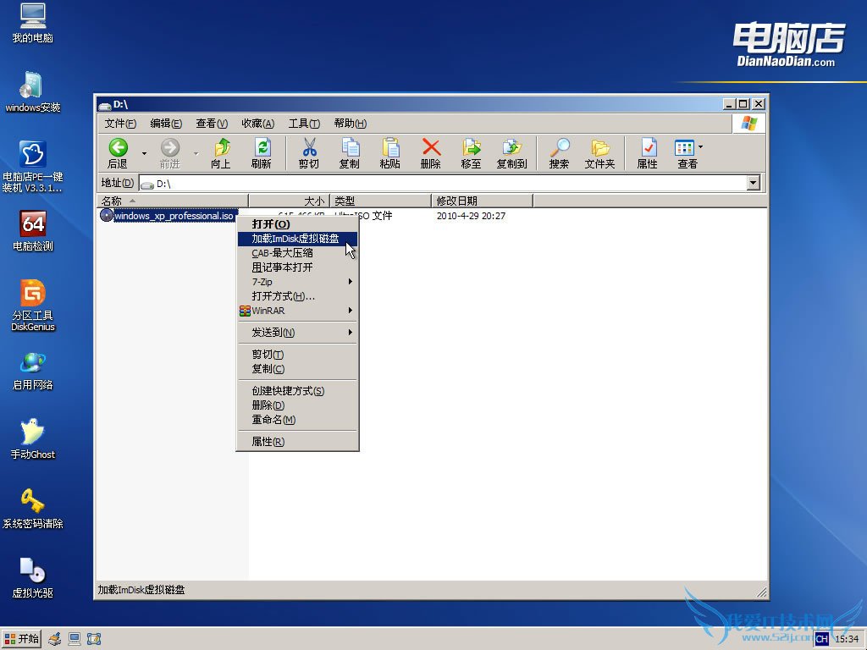Click the 属性 properties toolbar icon

click(x=648, y=148)
